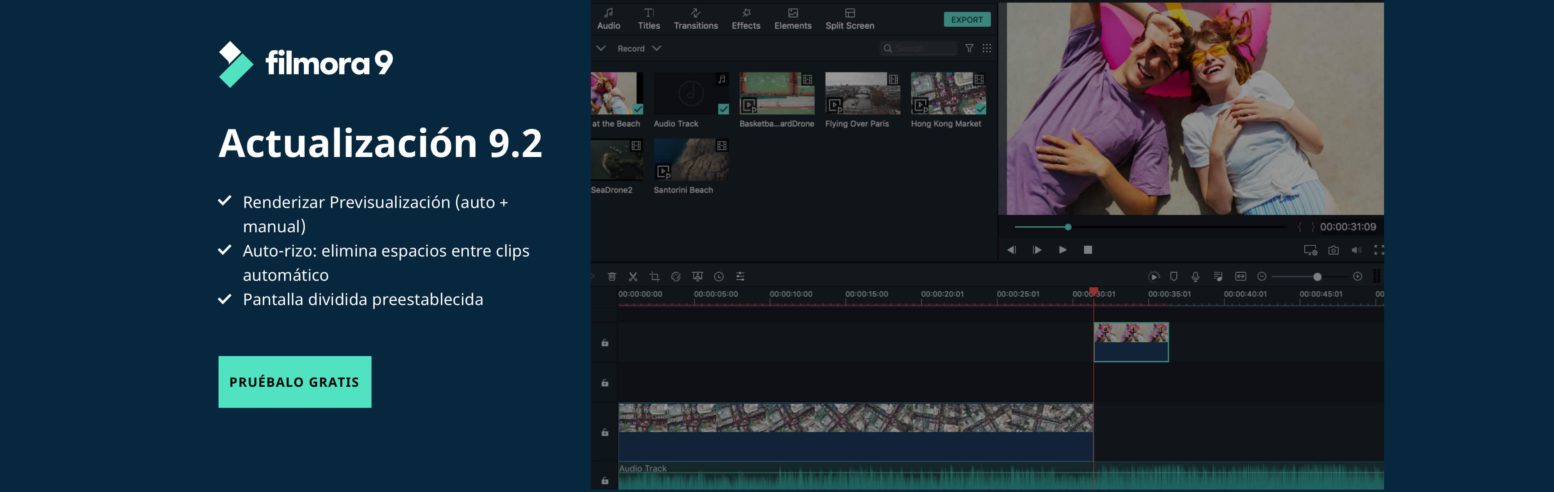The width and height of the screenshot is (1554, 492).
Task: Click the media Search field
Action: click(918, 48)
